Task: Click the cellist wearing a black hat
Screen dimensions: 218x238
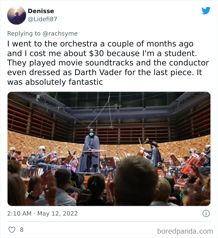Action: click(x=152, y=153)
